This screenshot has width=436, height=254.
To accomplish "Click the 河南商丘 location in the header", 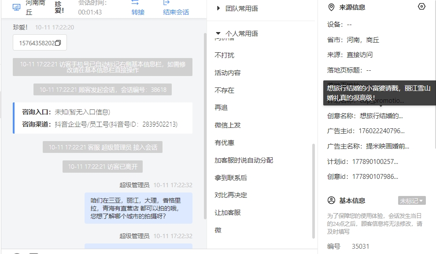I will click(35, 7).
